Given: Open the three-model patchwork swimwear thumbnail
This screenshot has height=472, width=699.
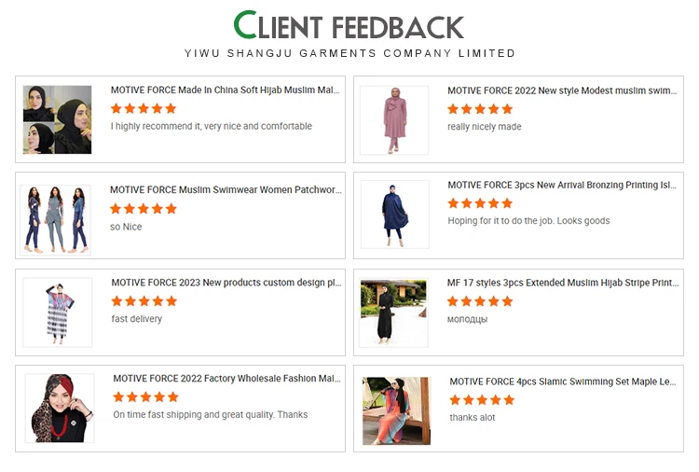Looking at the screenshot, I should [55, 220].
